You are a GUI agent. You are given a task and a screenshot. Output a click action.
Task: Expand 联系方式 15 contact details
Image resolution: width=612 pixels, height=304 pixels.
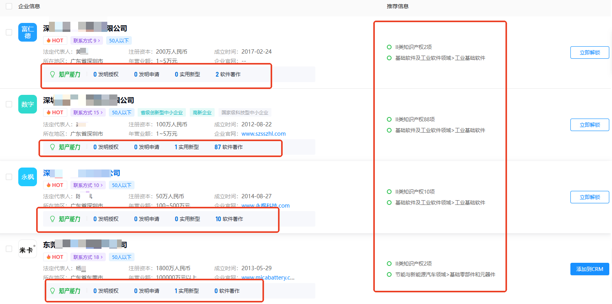coord(88,112)
